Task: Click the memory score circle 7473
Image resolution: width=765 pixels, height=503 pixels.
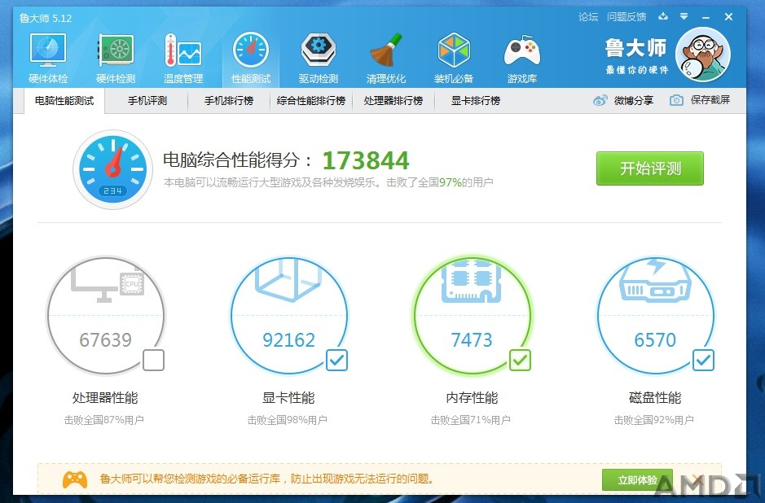Action: (x=473, y=315)
